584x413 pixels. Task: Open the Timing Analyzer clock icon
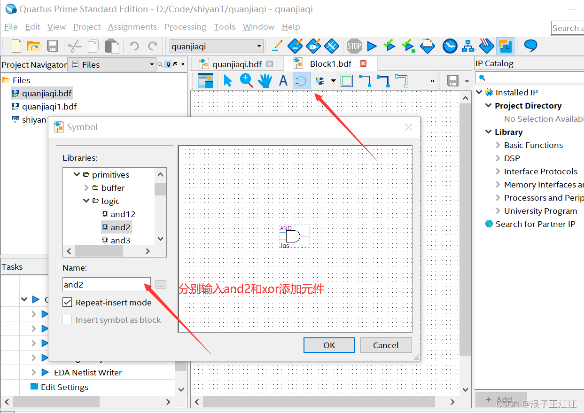tap(450, 46)
